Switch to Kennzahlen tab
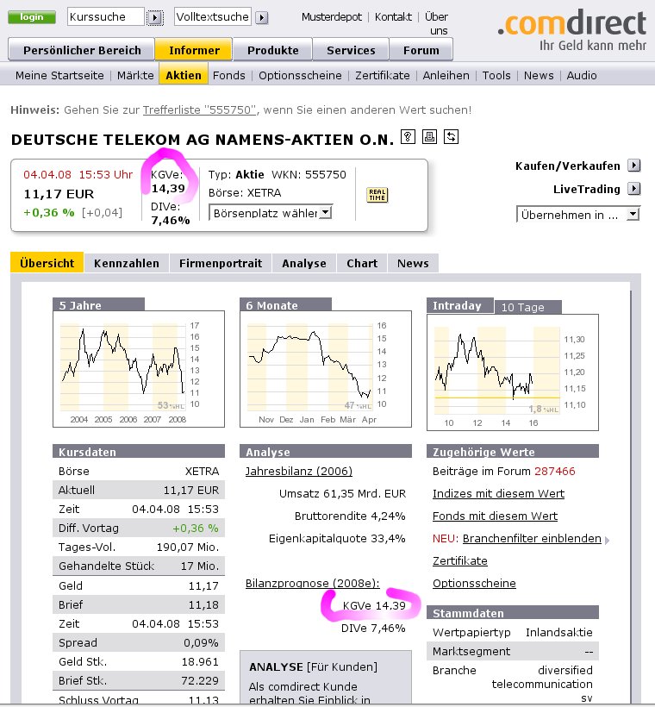 [126, 263]
